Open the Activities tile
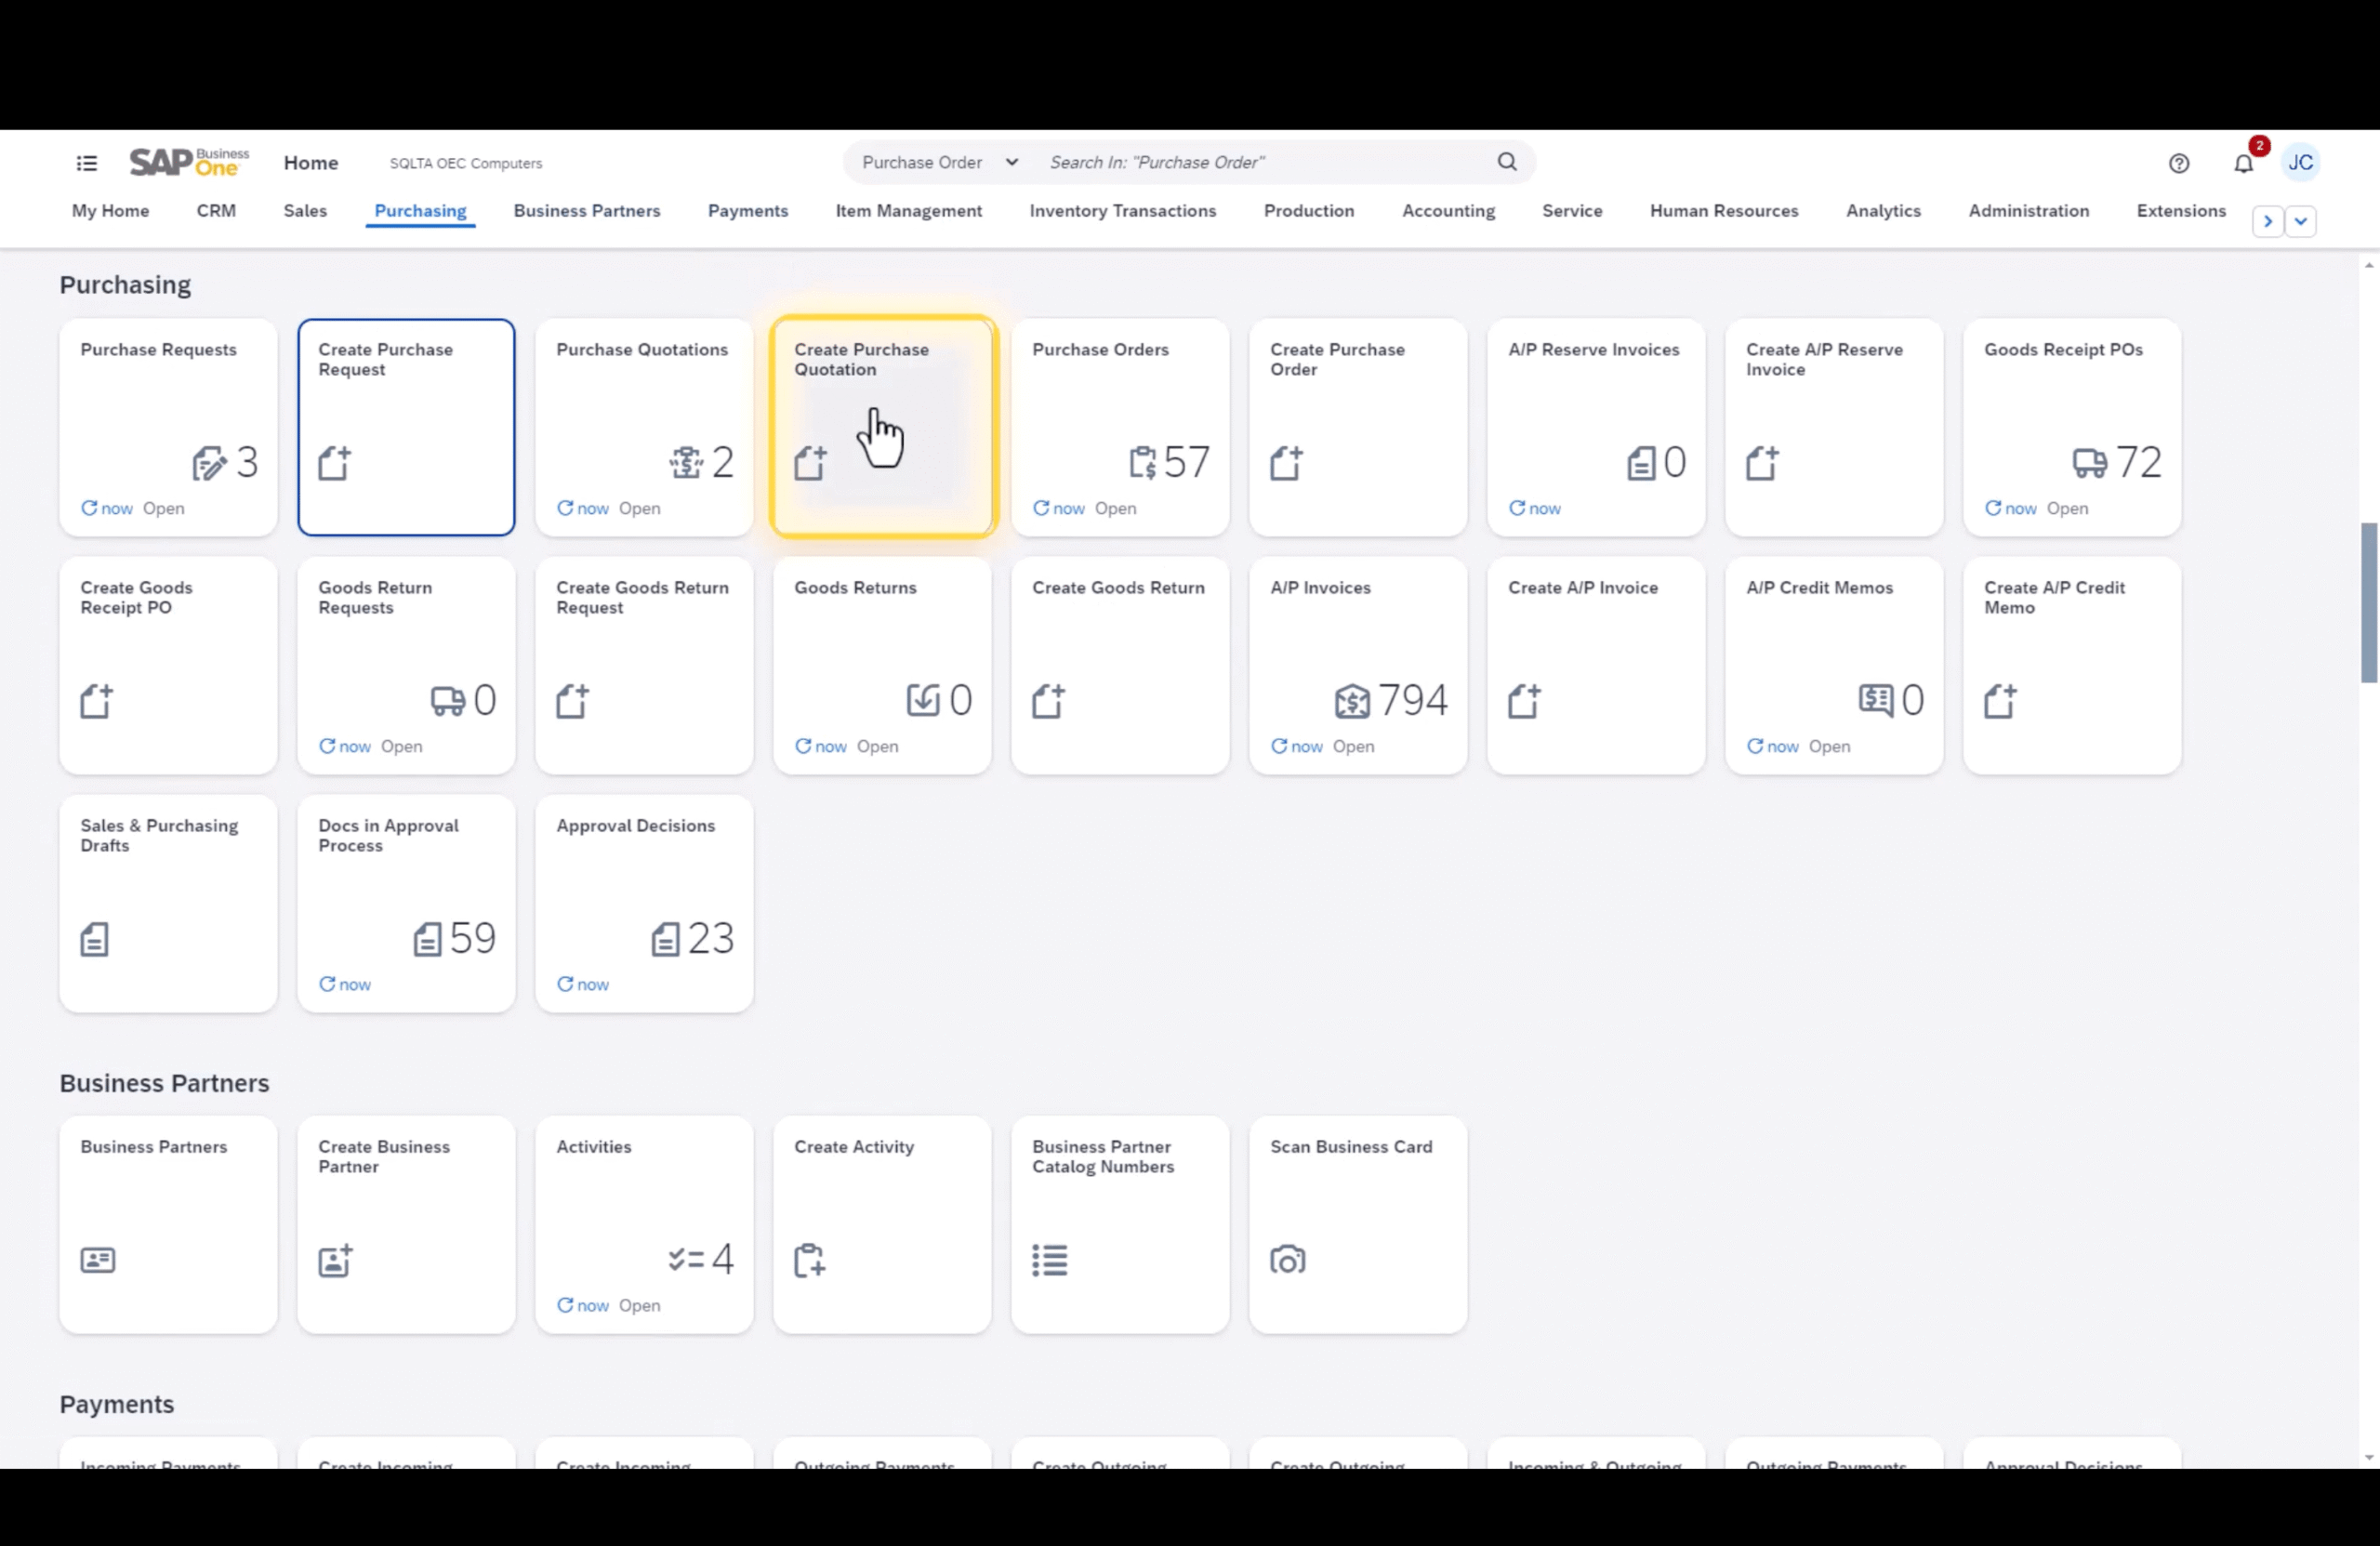This screenshot has width=2380, height=1546. pos(644,1224)
